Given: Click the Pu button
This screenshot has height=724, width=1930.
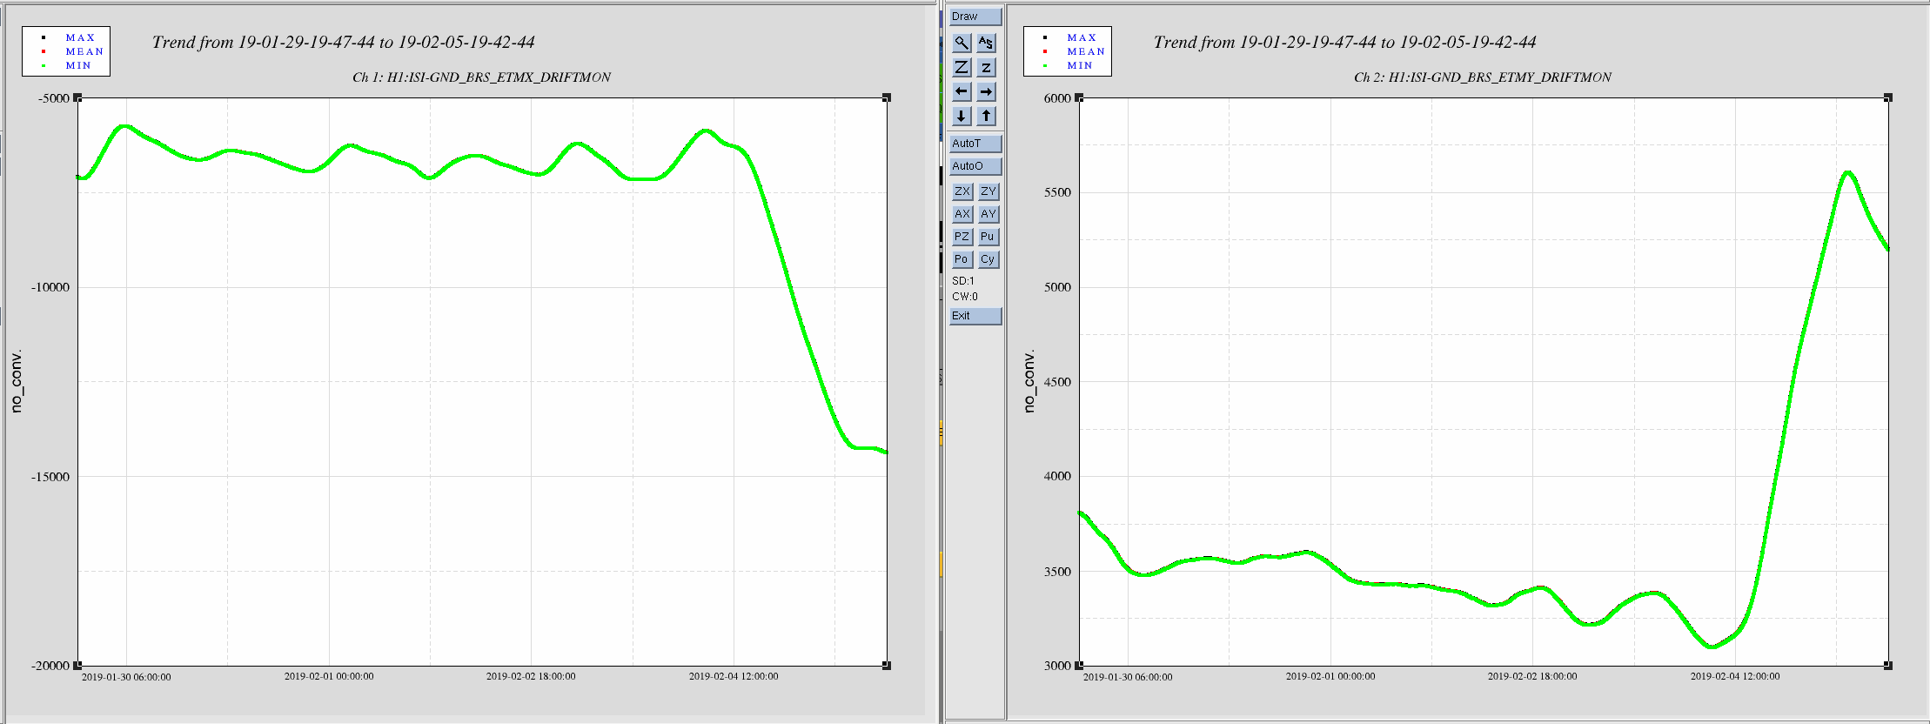Looking at the screenshot, I should [x=988, y=237].
